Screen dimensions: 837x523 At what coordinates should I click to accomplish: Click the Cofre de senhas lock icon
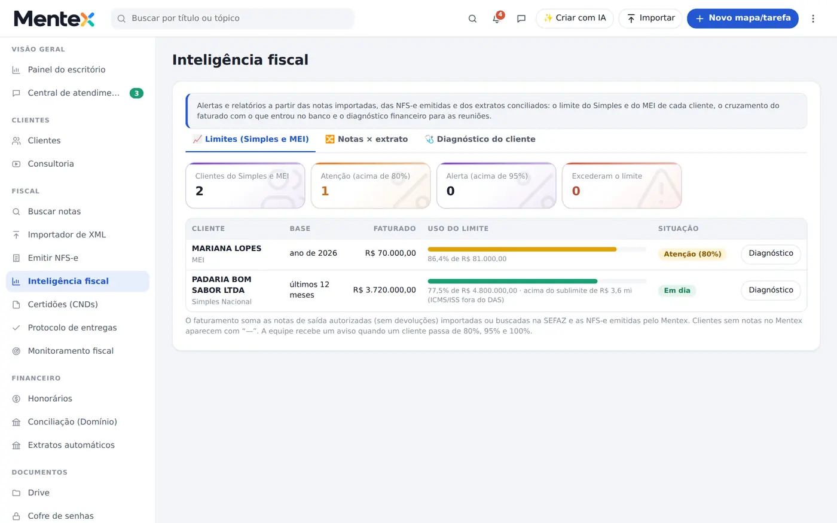pos(16,516)
